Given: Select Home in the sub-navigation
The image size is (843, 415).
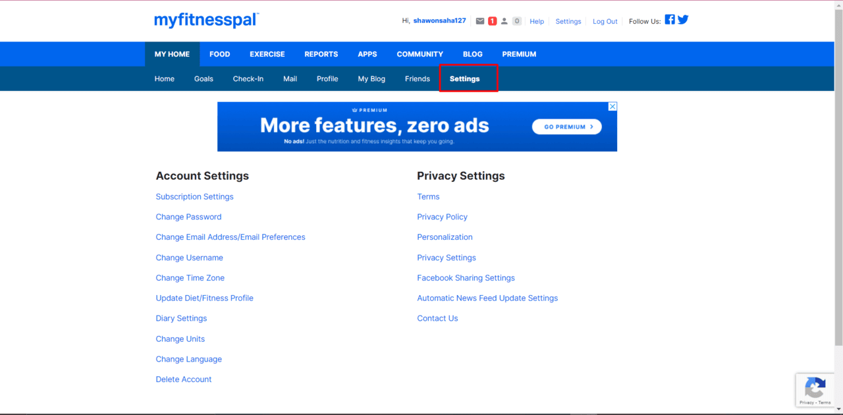Looking at the screenshot, I should tap(165, 78).
